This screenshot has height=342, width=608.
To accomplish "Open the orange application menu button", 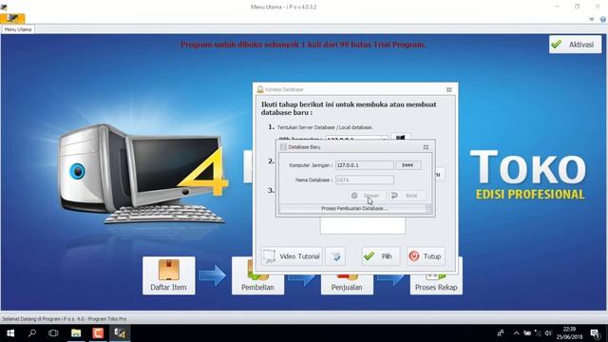I will pyautogui.click(x=12, y=18).
